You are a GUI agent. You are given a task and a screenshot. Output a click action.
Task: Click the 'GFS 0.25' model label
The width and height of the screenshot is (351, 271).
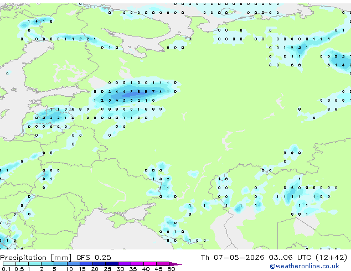pos(94,258)
